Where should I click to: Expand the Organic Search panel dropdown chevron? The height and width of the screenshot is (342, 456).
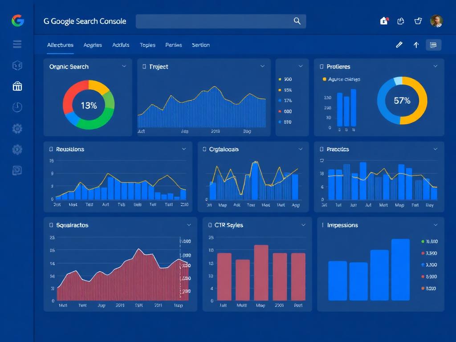[x=124, y=66]
